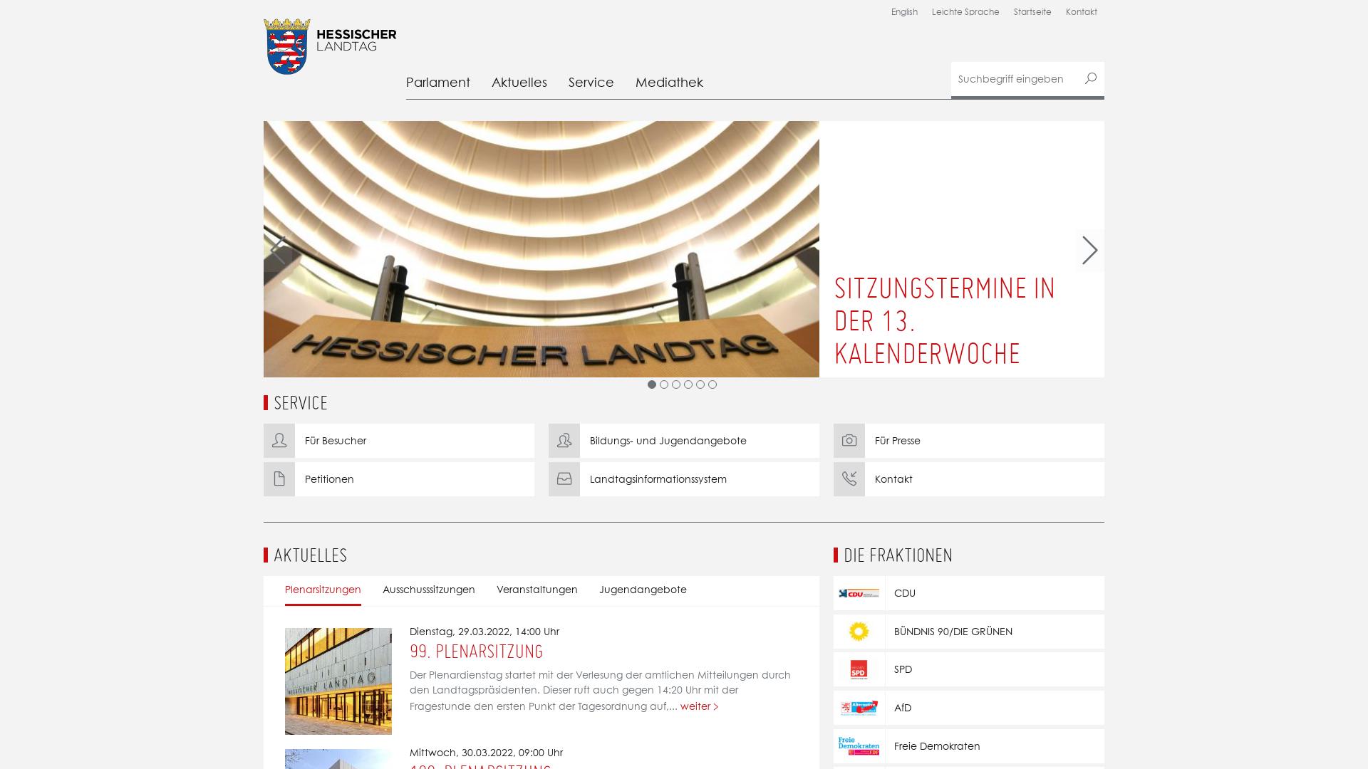Screen dimensions: 1368x769
Task: Select the second carousel dot
Action: [664, 384]
